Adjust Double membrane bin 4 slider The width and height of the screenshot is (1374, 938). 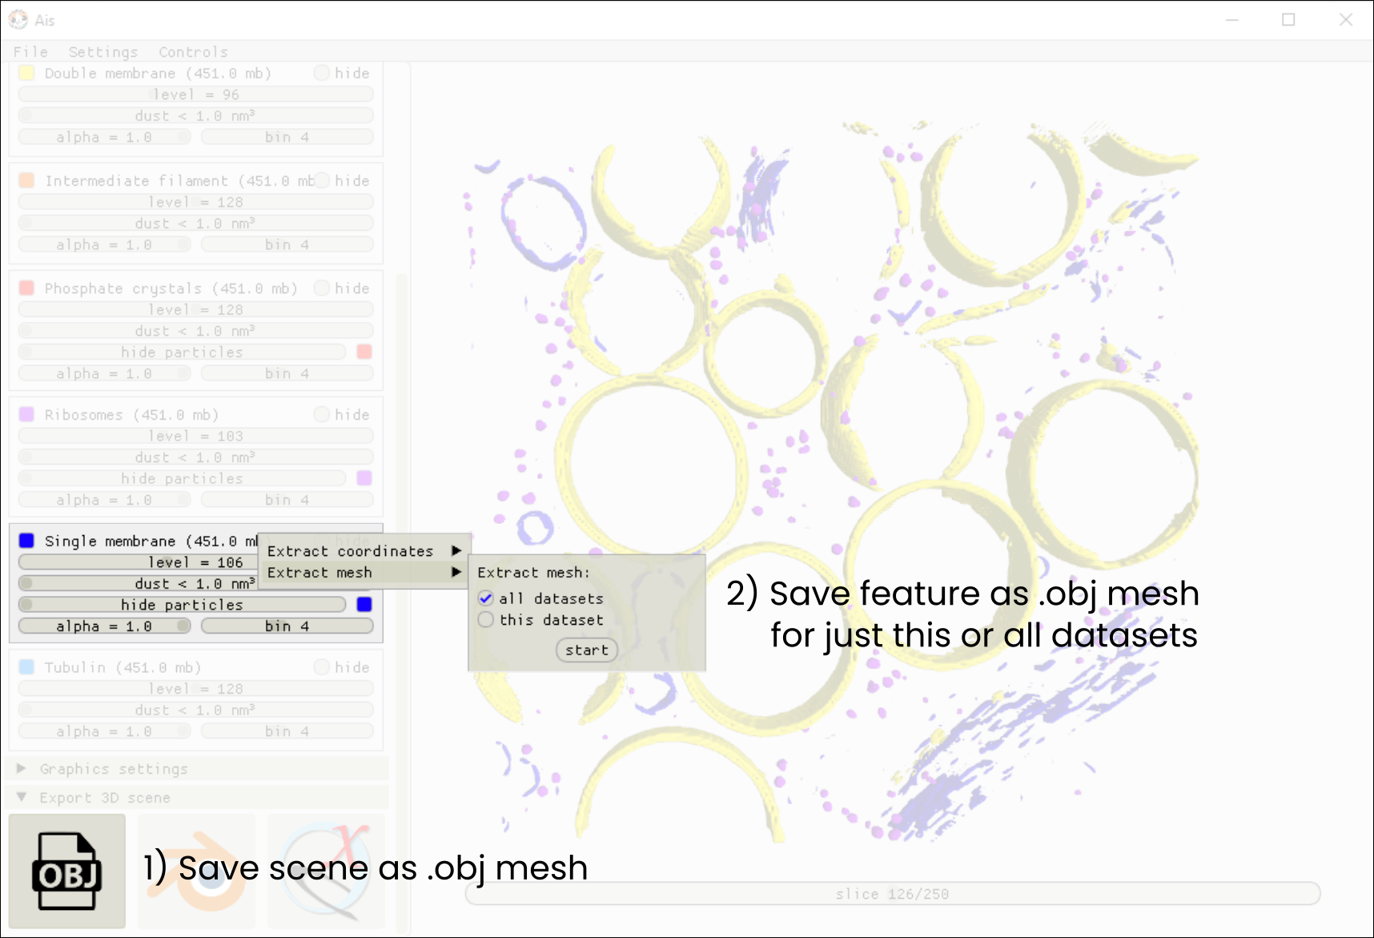pos(287,137)
